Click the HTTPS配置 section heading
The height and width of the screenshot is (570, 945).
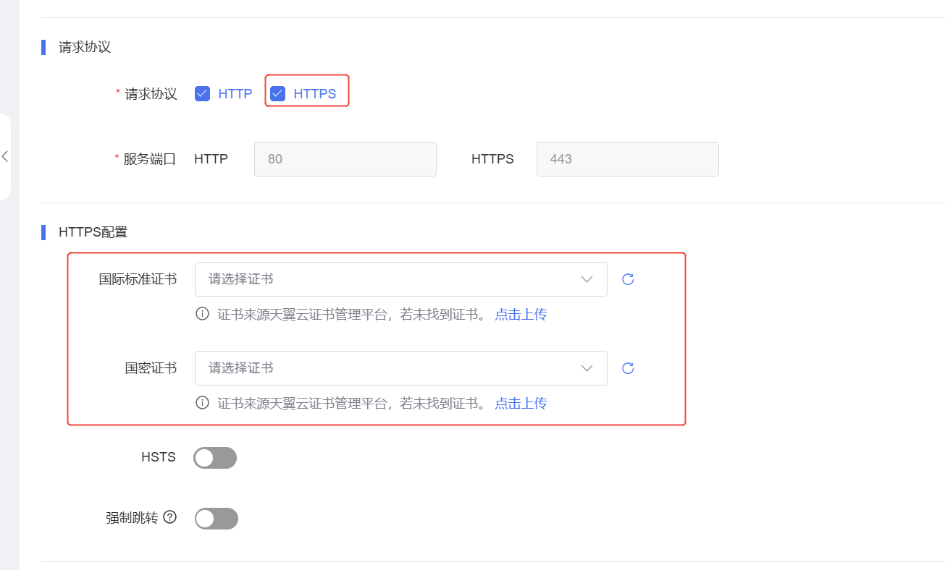tap(93, 232)
